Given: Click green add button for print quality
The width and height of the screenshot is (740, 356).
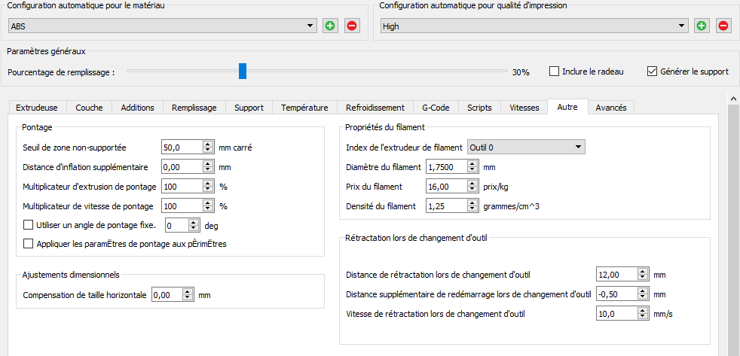Looking at the screenshot, I should [702, 26].
